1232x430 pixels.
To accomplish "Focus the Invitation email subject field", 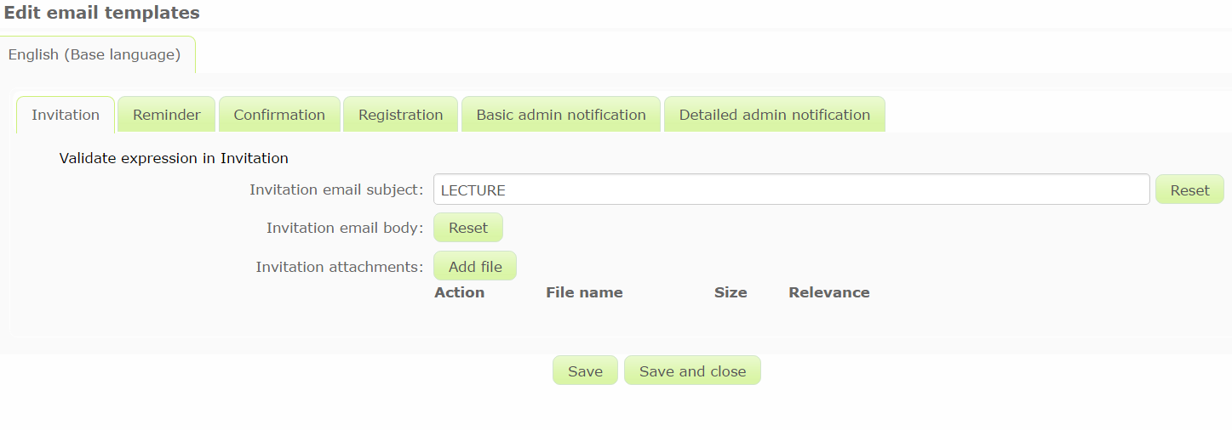I will (x=791, y=190).
